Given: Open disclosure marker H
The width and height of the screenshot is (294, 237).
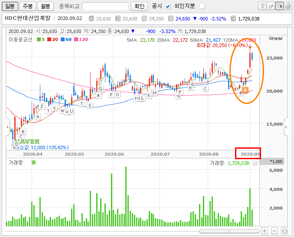Looking at the screenshot, I should point(155,93).
